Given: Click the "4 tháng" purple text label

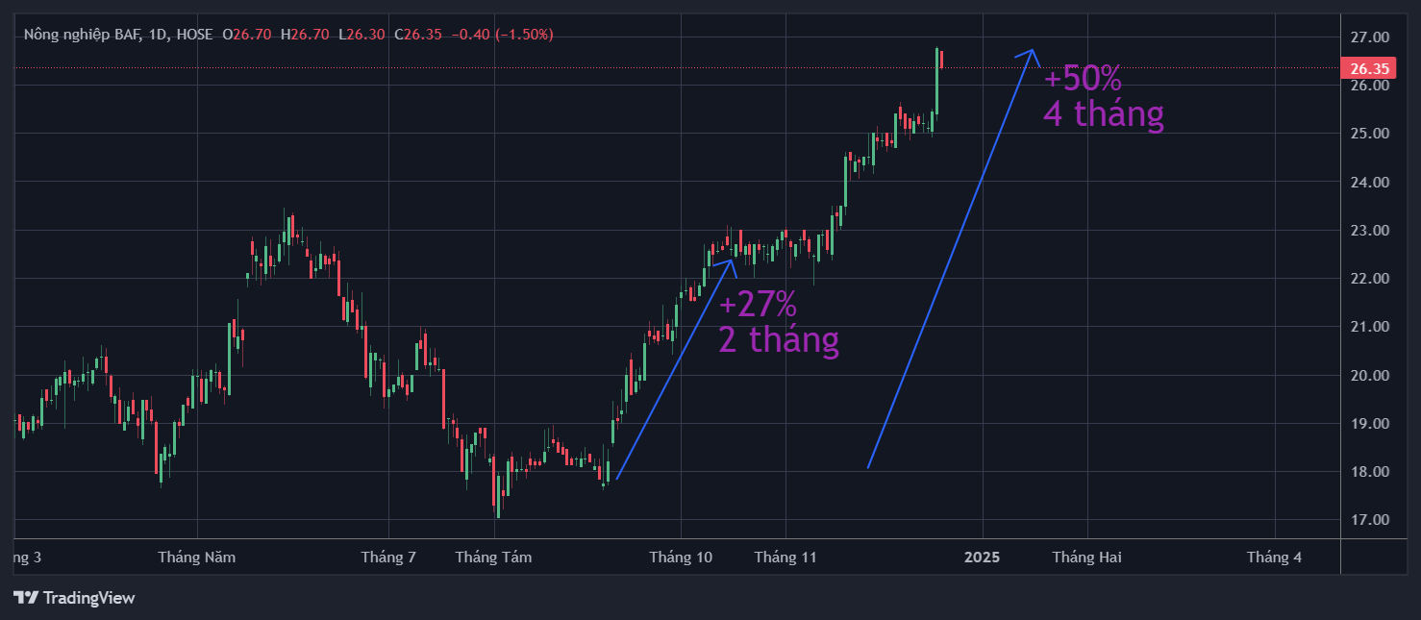Looking at the screenshot, I should tap(1104, 114).
